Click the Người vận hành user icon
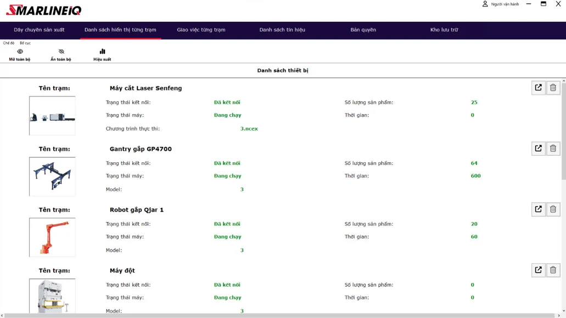 click(x=485, y=4)
